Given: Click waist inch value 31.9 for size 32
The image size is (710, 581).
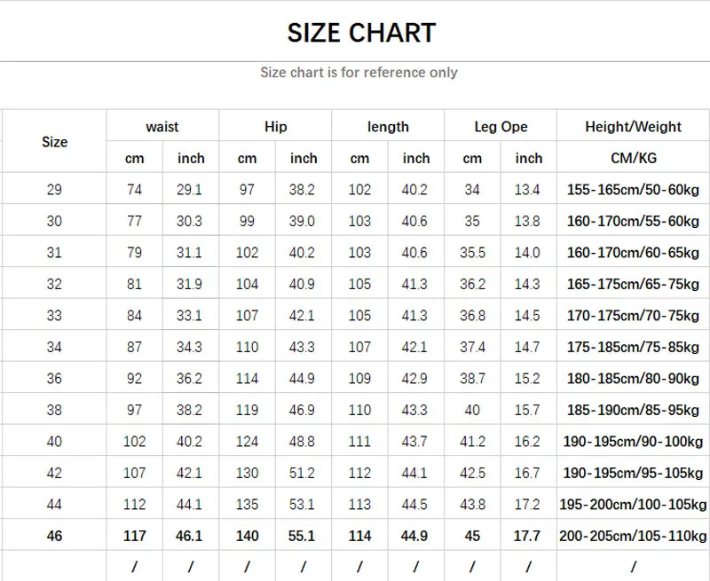Looking at the screenshot, I should [190, 284].
